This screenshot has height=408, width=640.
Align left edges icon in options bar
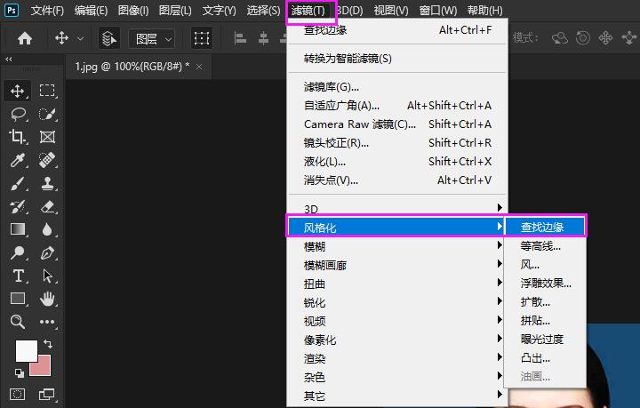(240, 39)
